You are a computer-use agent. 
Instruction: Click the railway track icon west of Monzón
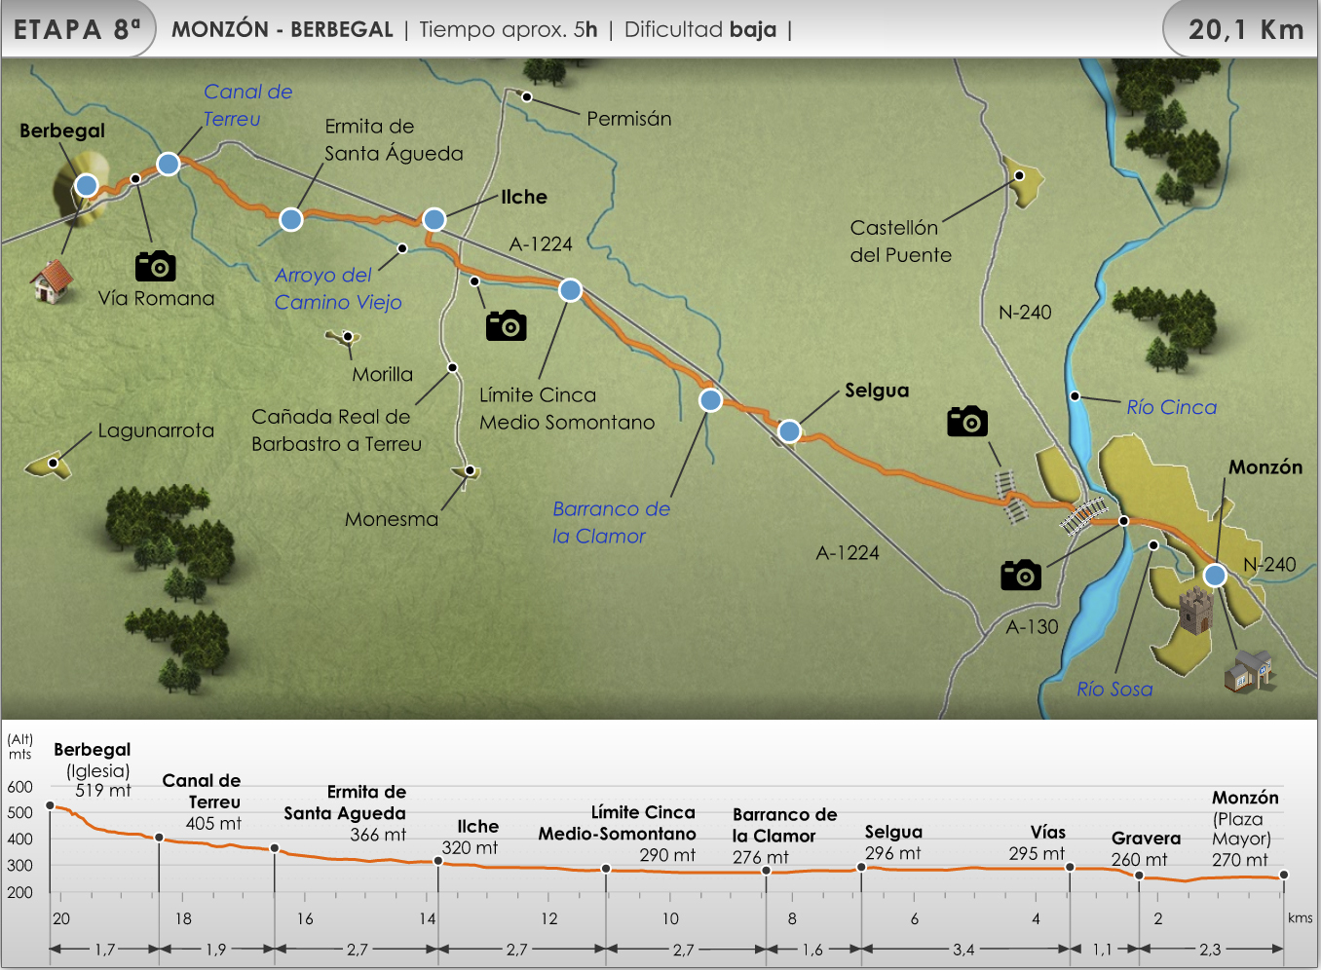[1009, 496]
